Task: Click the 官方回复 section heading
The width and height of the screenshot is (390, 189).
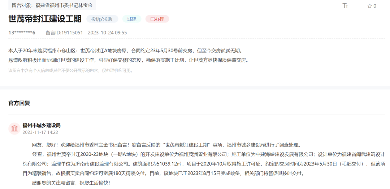Action: click(x=19, y=103)
